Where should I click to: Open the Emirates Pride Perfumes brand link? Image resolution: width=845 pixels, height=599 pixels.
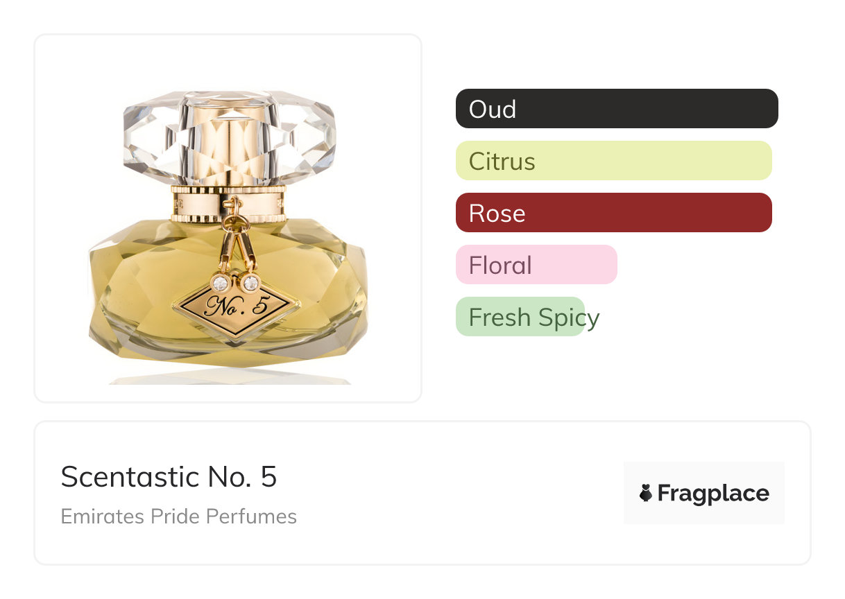178,516
